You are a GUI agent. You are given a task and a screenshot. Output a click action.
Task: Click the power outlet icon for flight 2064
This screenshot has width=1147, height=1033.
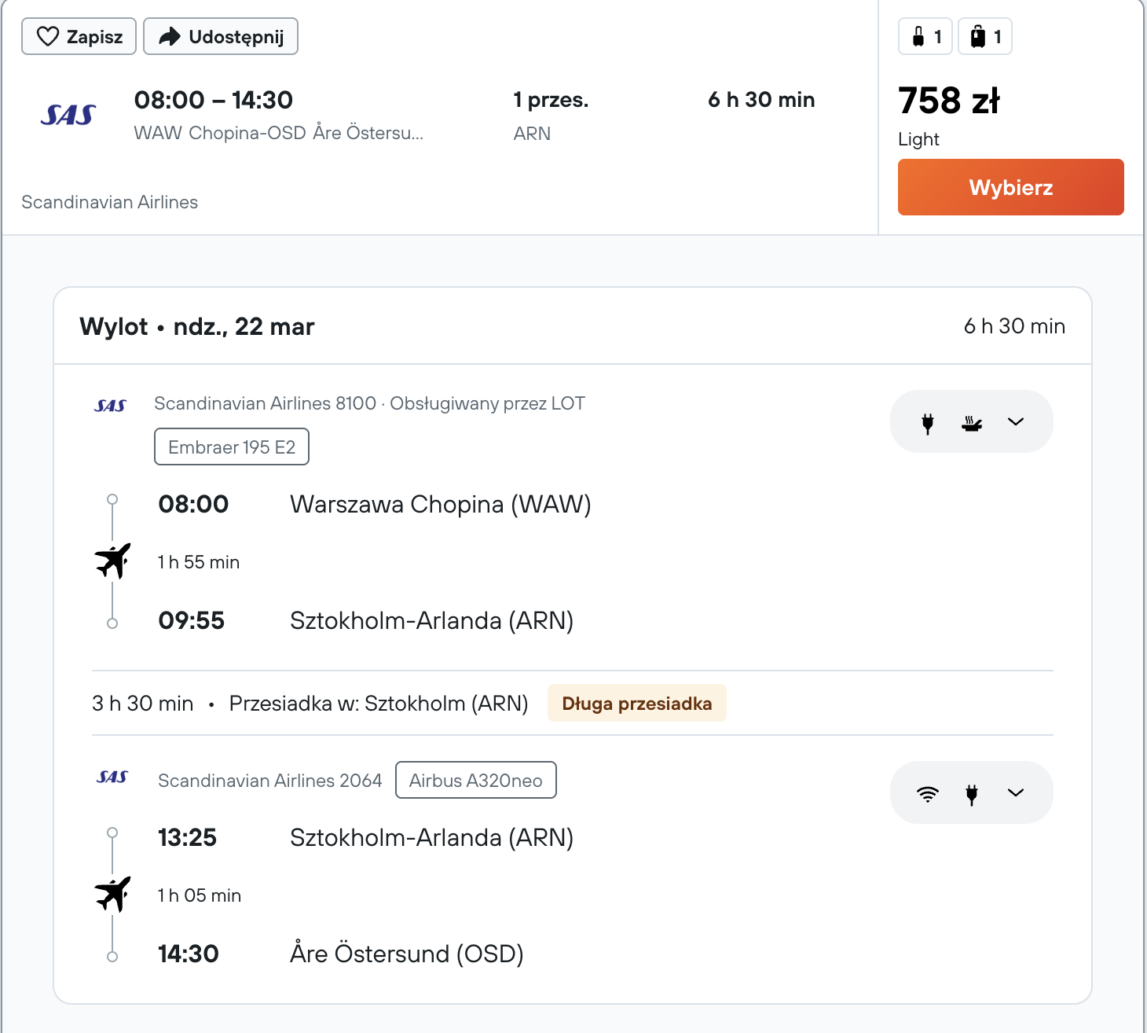[972, 794]
